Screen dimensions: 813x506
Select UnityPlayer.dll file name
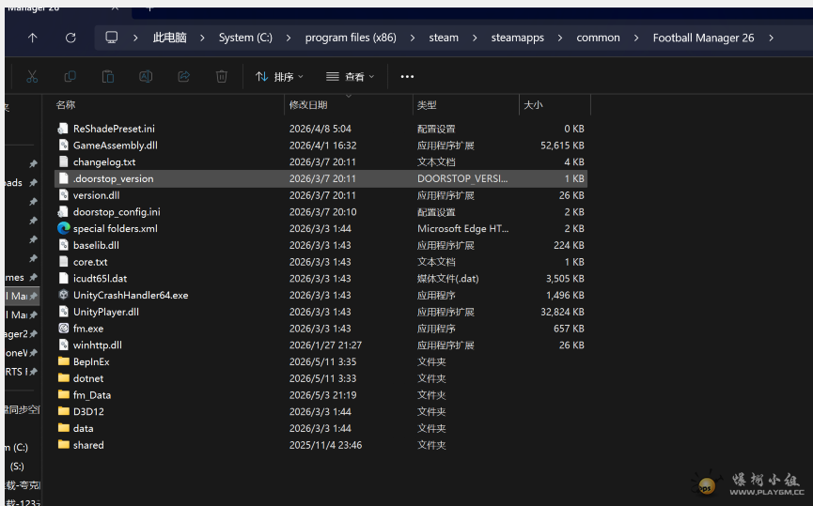click(106, 312)
